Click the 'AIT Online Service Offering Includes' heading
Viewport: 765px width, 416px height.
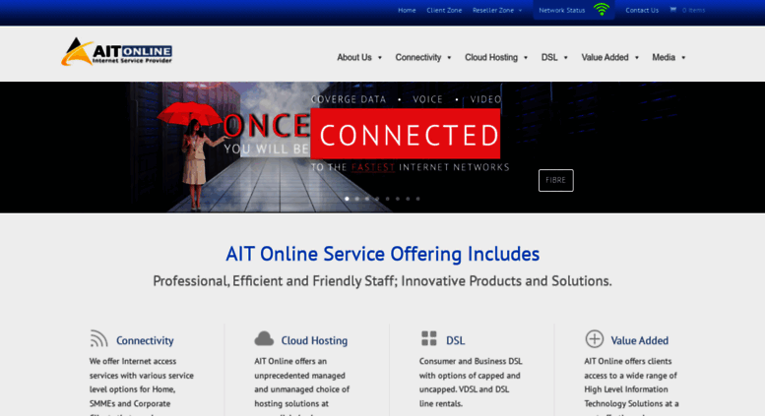382,254
